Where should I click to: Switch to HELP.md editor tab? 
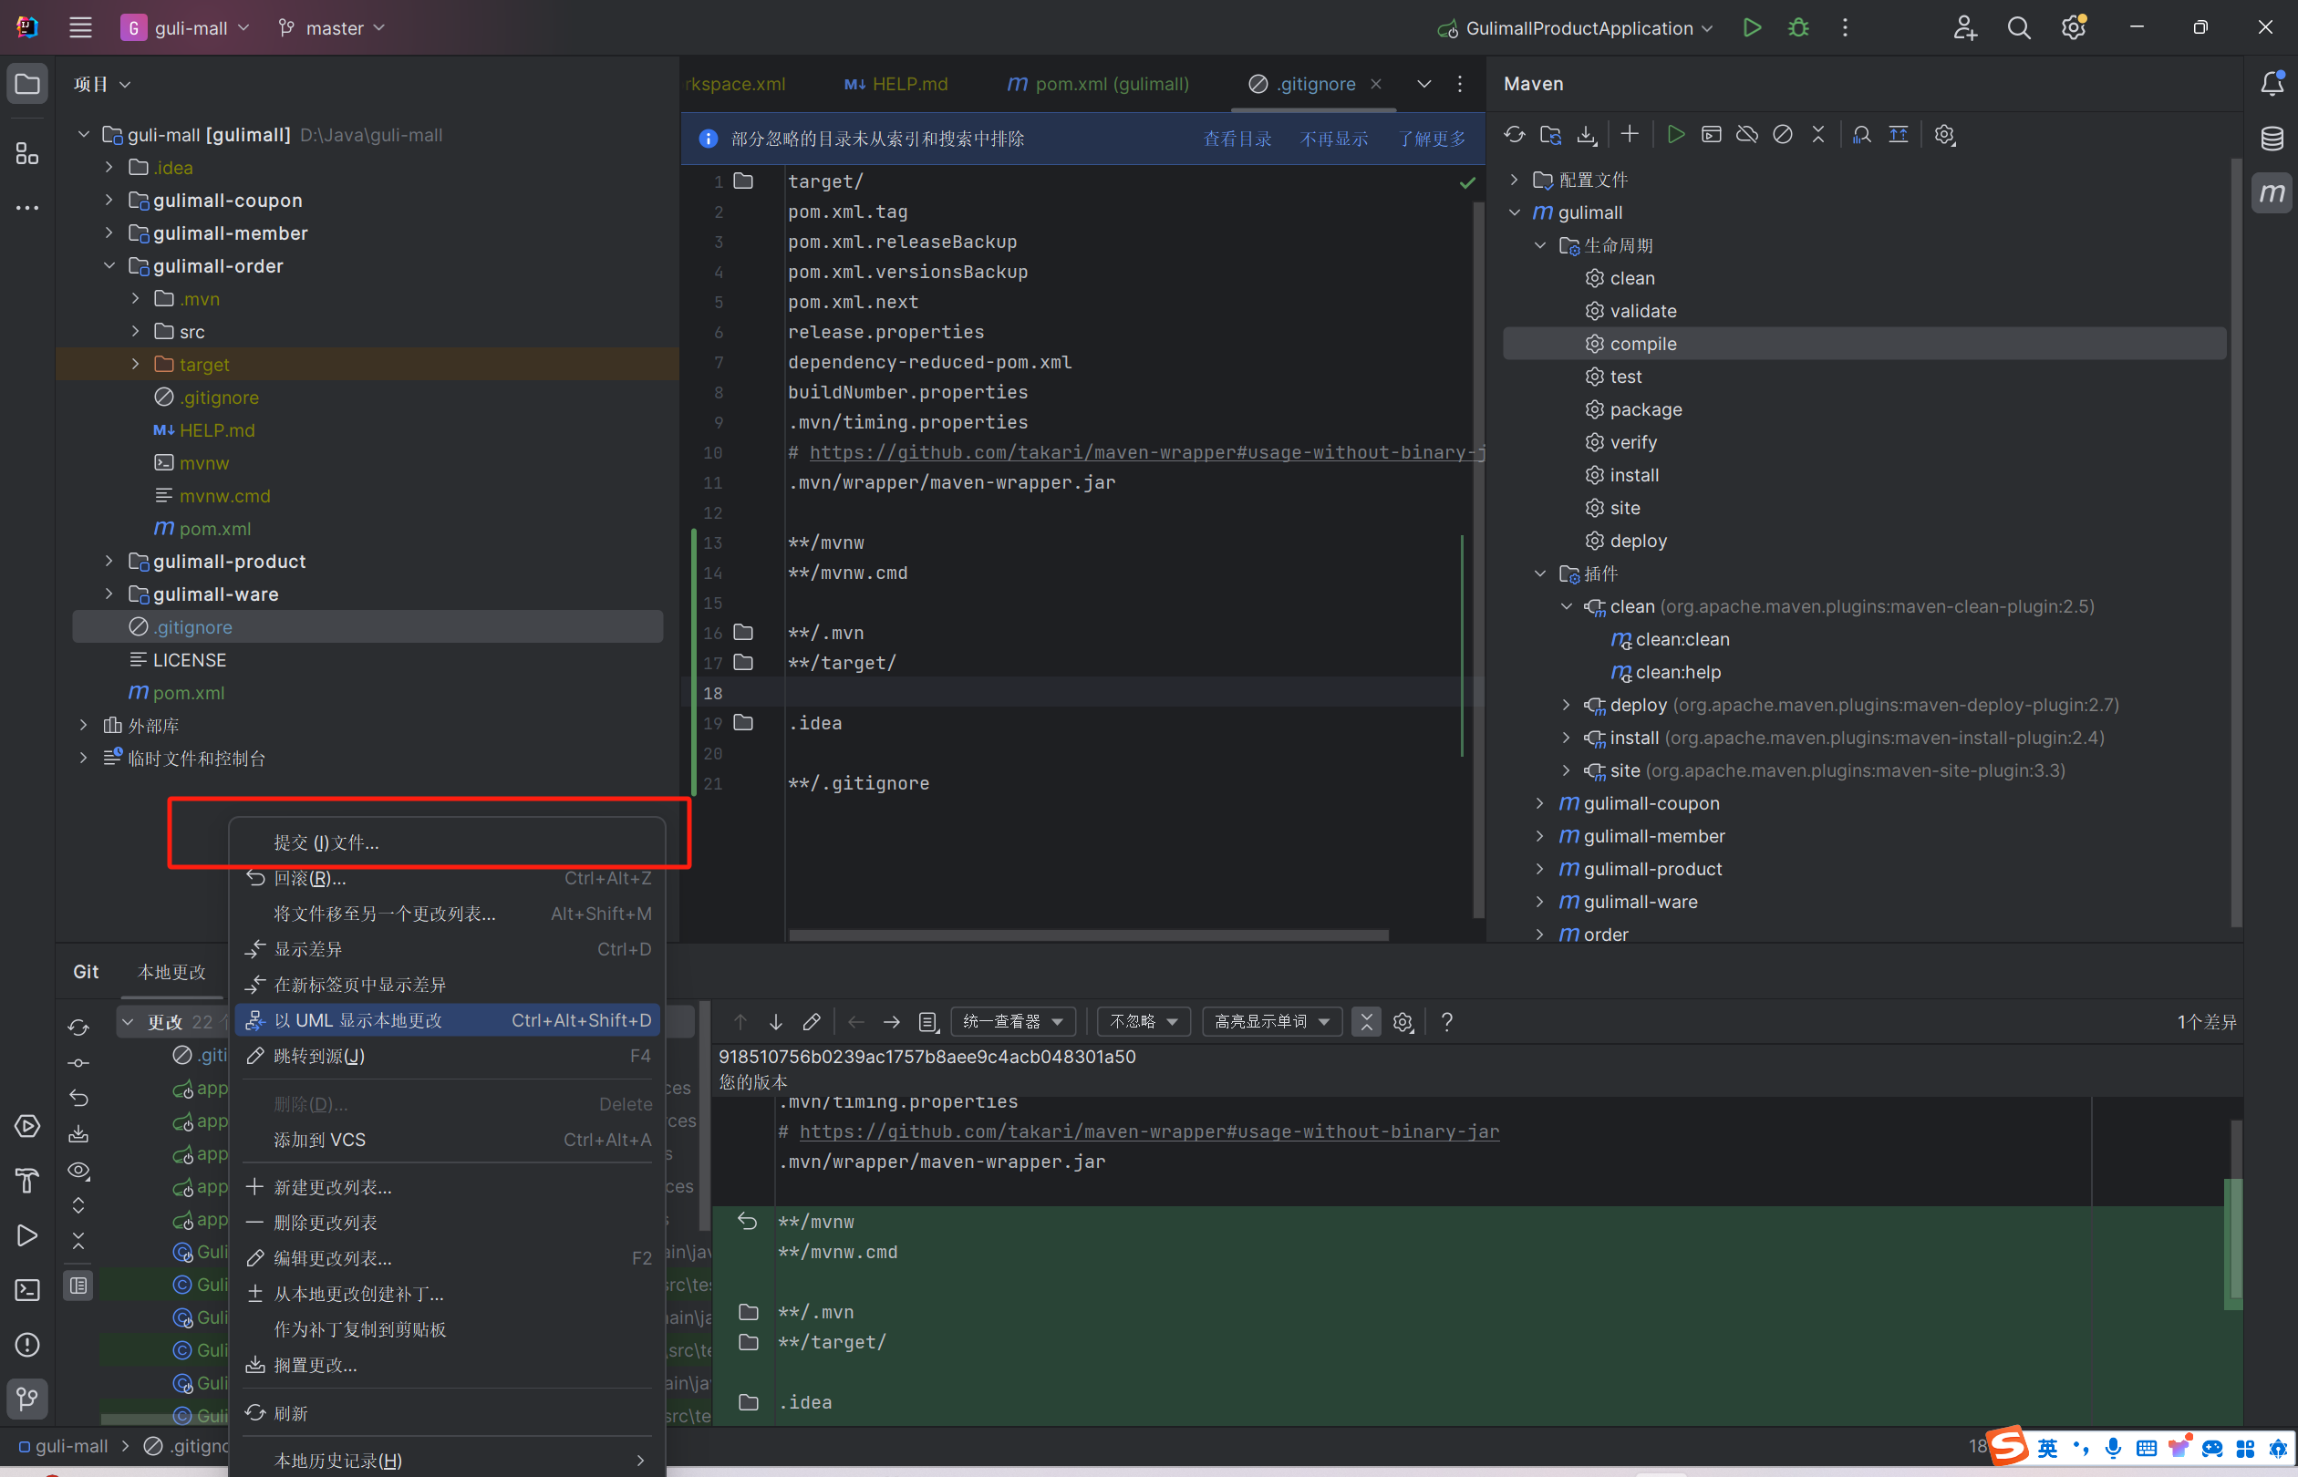pyautogui.click(x=895, y=84)
